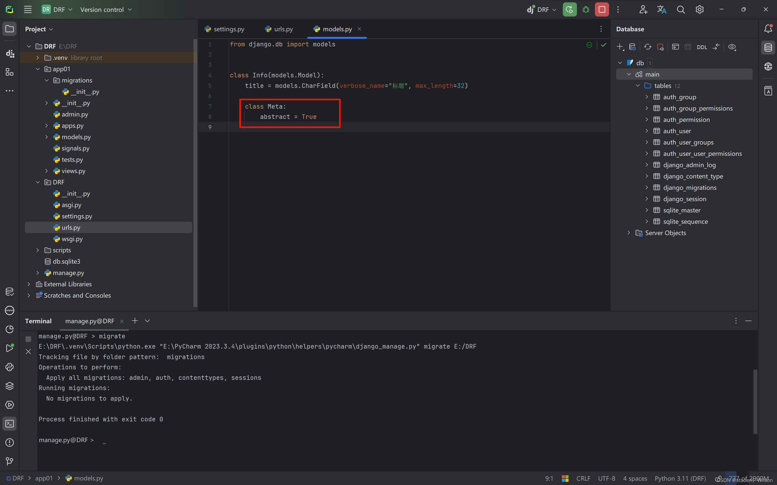Select the DDL view icon
This screenshot has width=777, height=485.
[x=701, y=47]
